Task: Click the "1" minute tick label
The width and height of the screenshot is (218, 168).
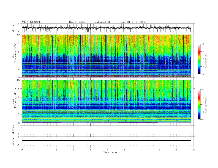Action: [39, 150]
